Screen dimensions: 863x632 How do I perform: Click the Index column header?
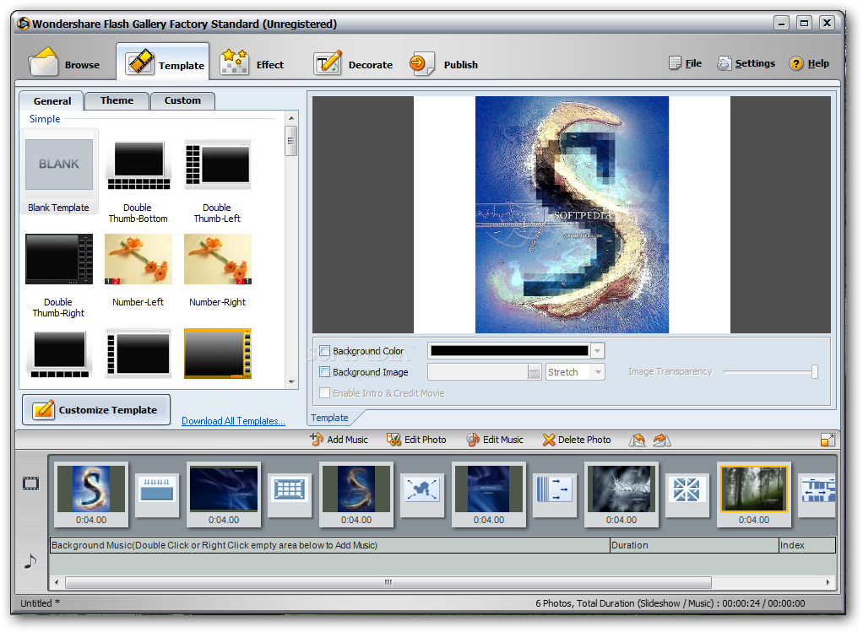807,545
